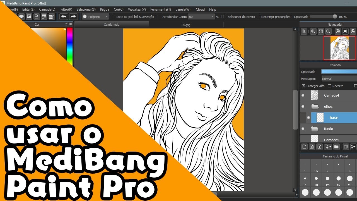Viewport: 357px width, 201px height.
Task: Click the speech bubble icon in the toolbar
Action: point(21,16)
